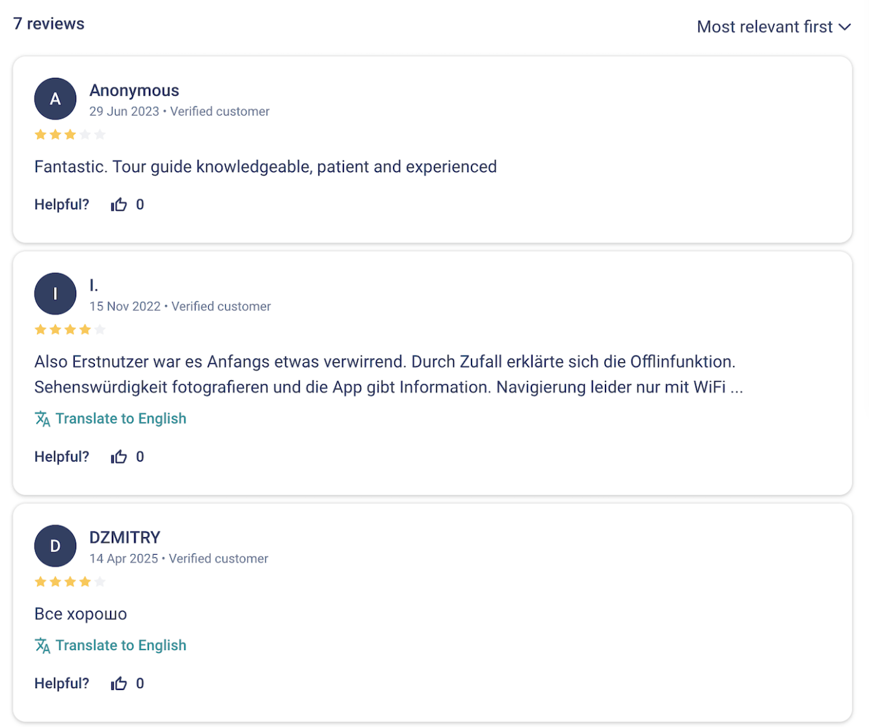Click translate icon on DZMITRY's review

tap(42, 646)
